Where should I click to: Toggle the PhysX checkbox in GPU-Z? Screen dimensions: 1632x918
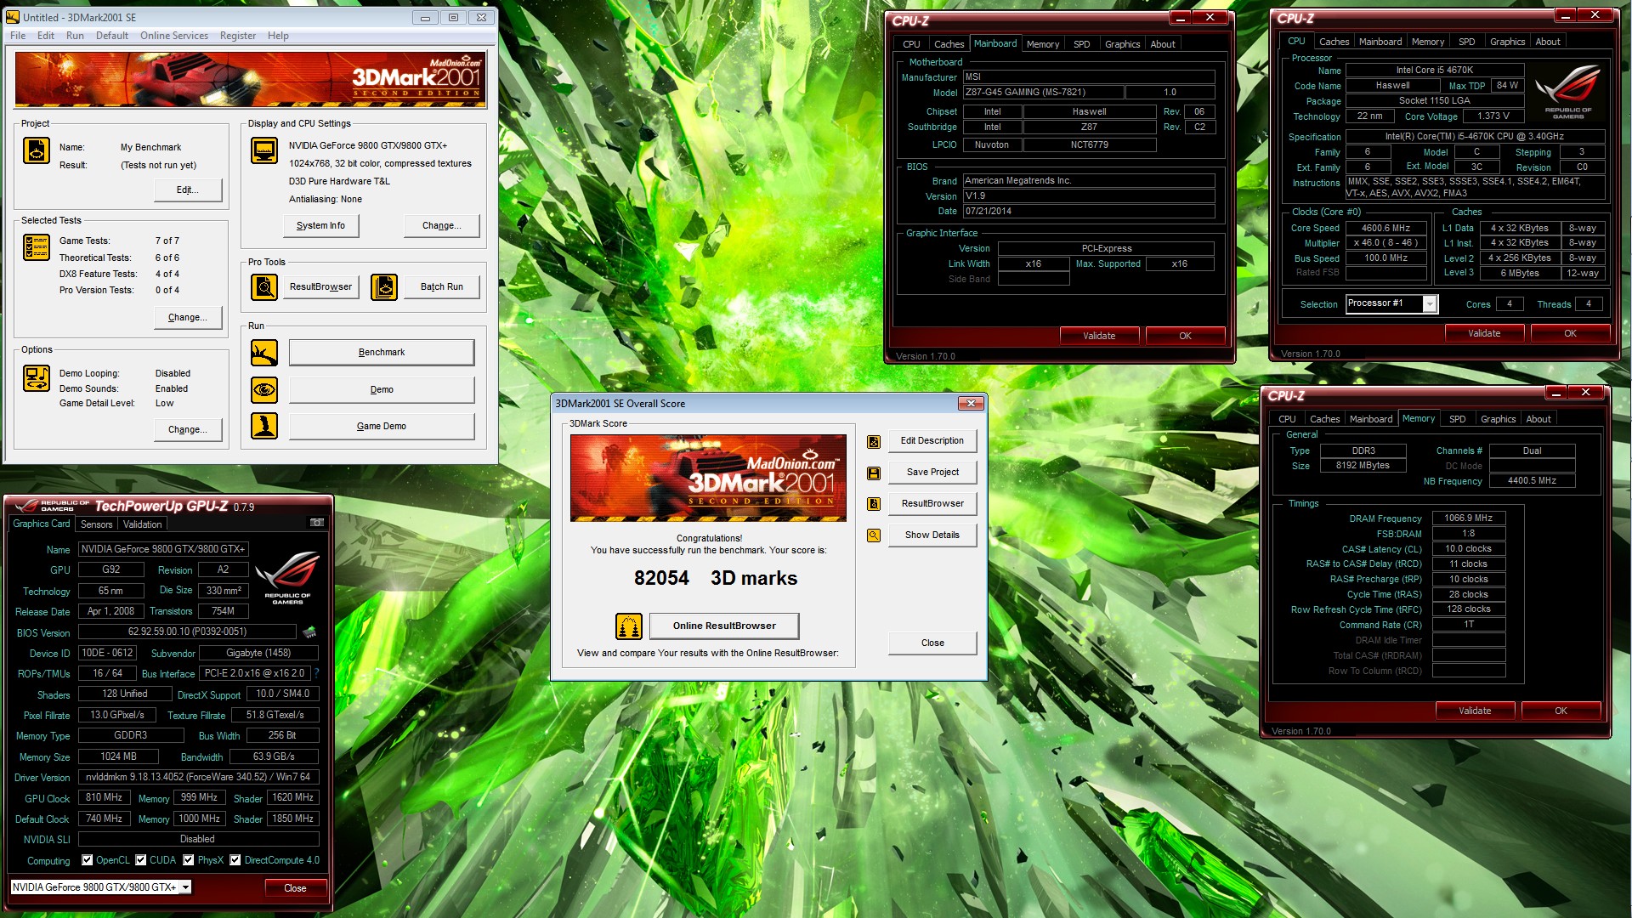point(189,860)
